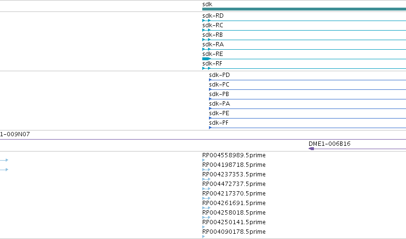Select the DME1-006B16 clone label

329,144
